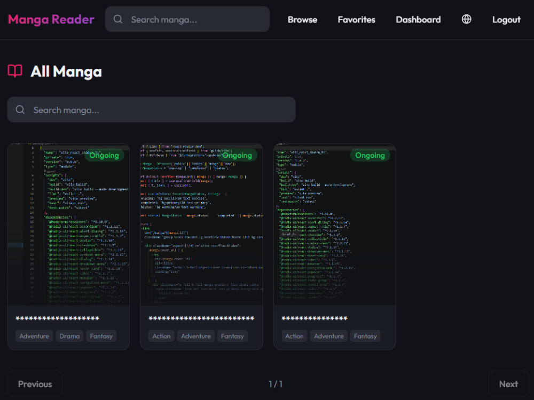
Task: Select Adventure tag on first manga card
Action: tap(34, 336)
